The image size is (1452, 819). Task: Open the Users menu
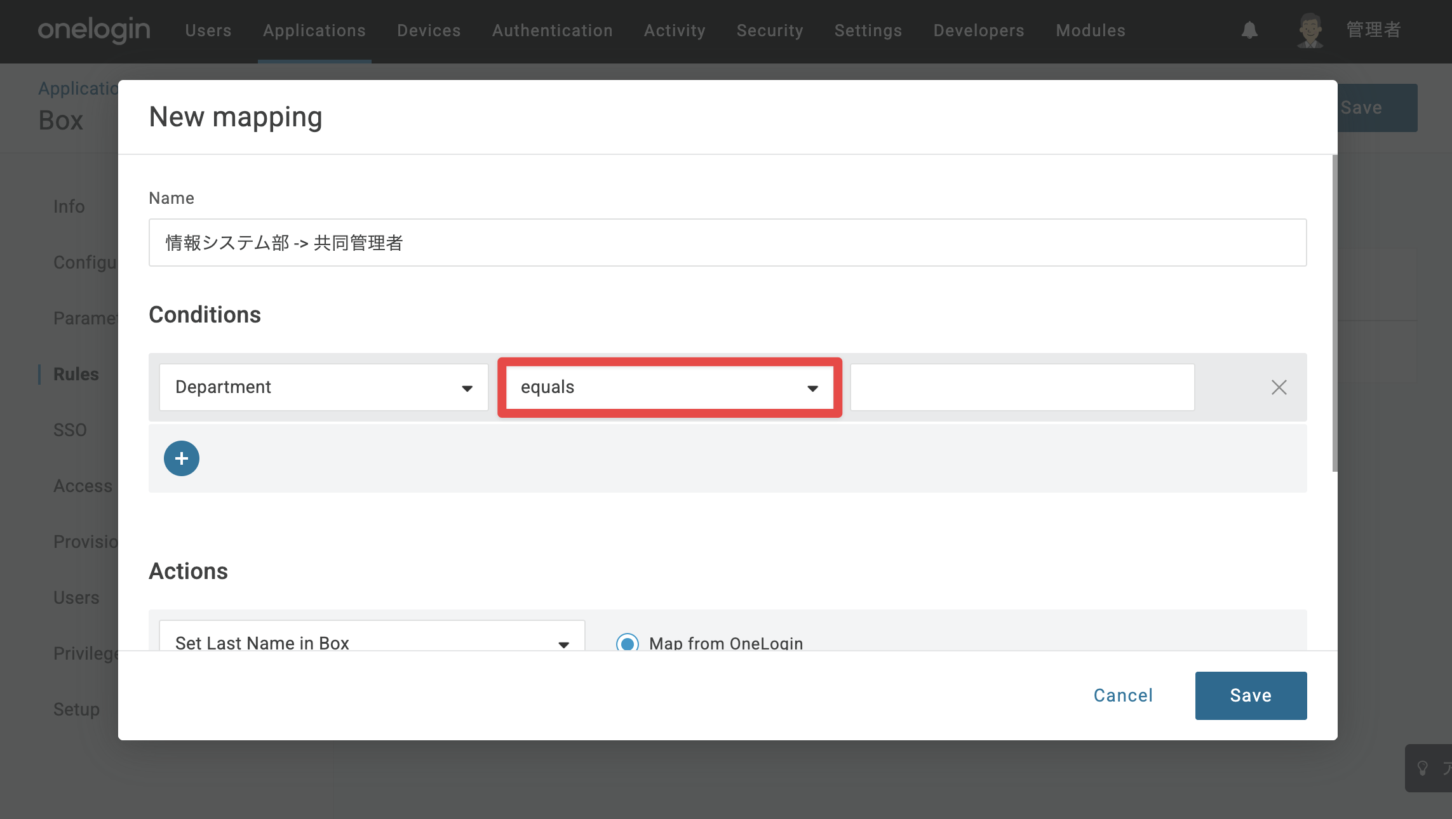(x=208, y=30)
